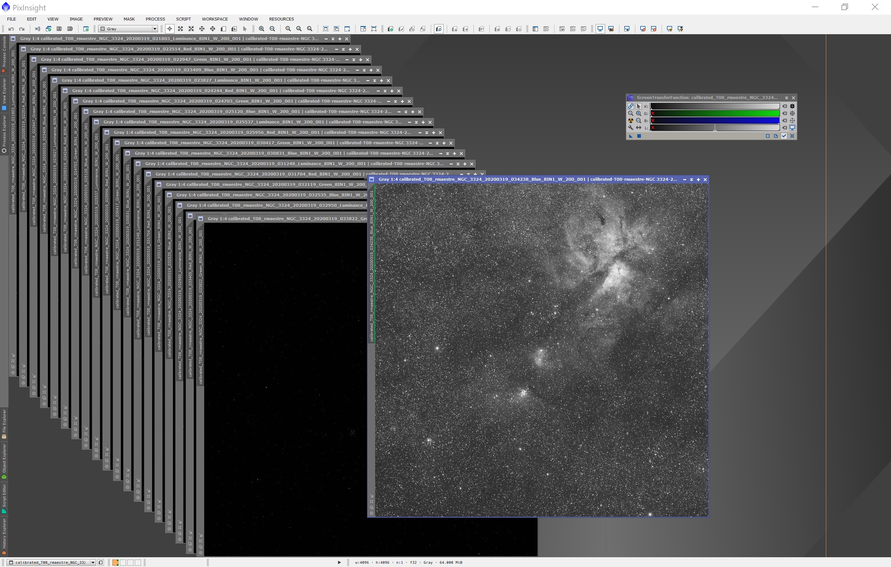
Task: Open the SCRIPT menu
Action: [x=183, y=19]
